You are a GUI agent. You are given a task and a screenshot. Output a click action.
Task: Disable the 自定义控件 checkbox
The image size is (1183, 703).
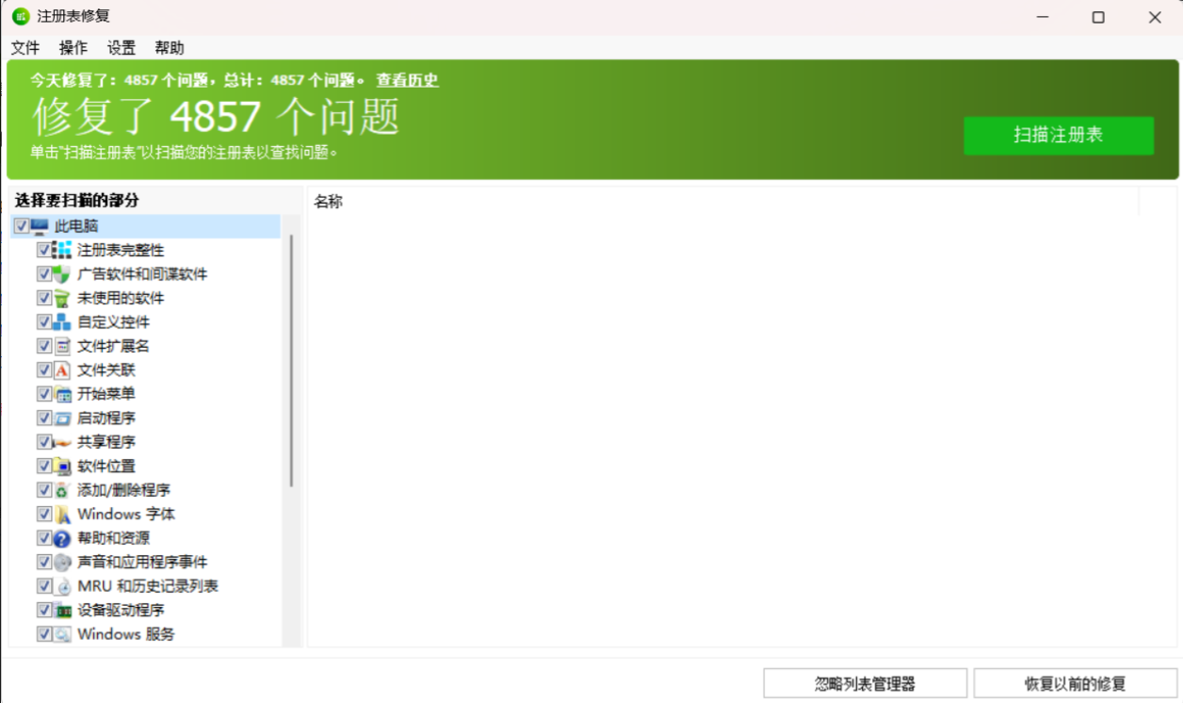coord(44,322)
